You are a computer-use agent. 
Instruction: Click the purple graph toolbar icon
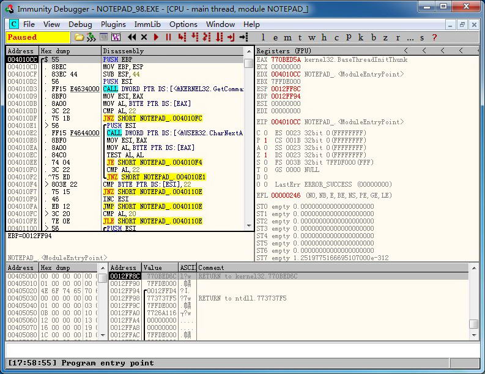116,37
